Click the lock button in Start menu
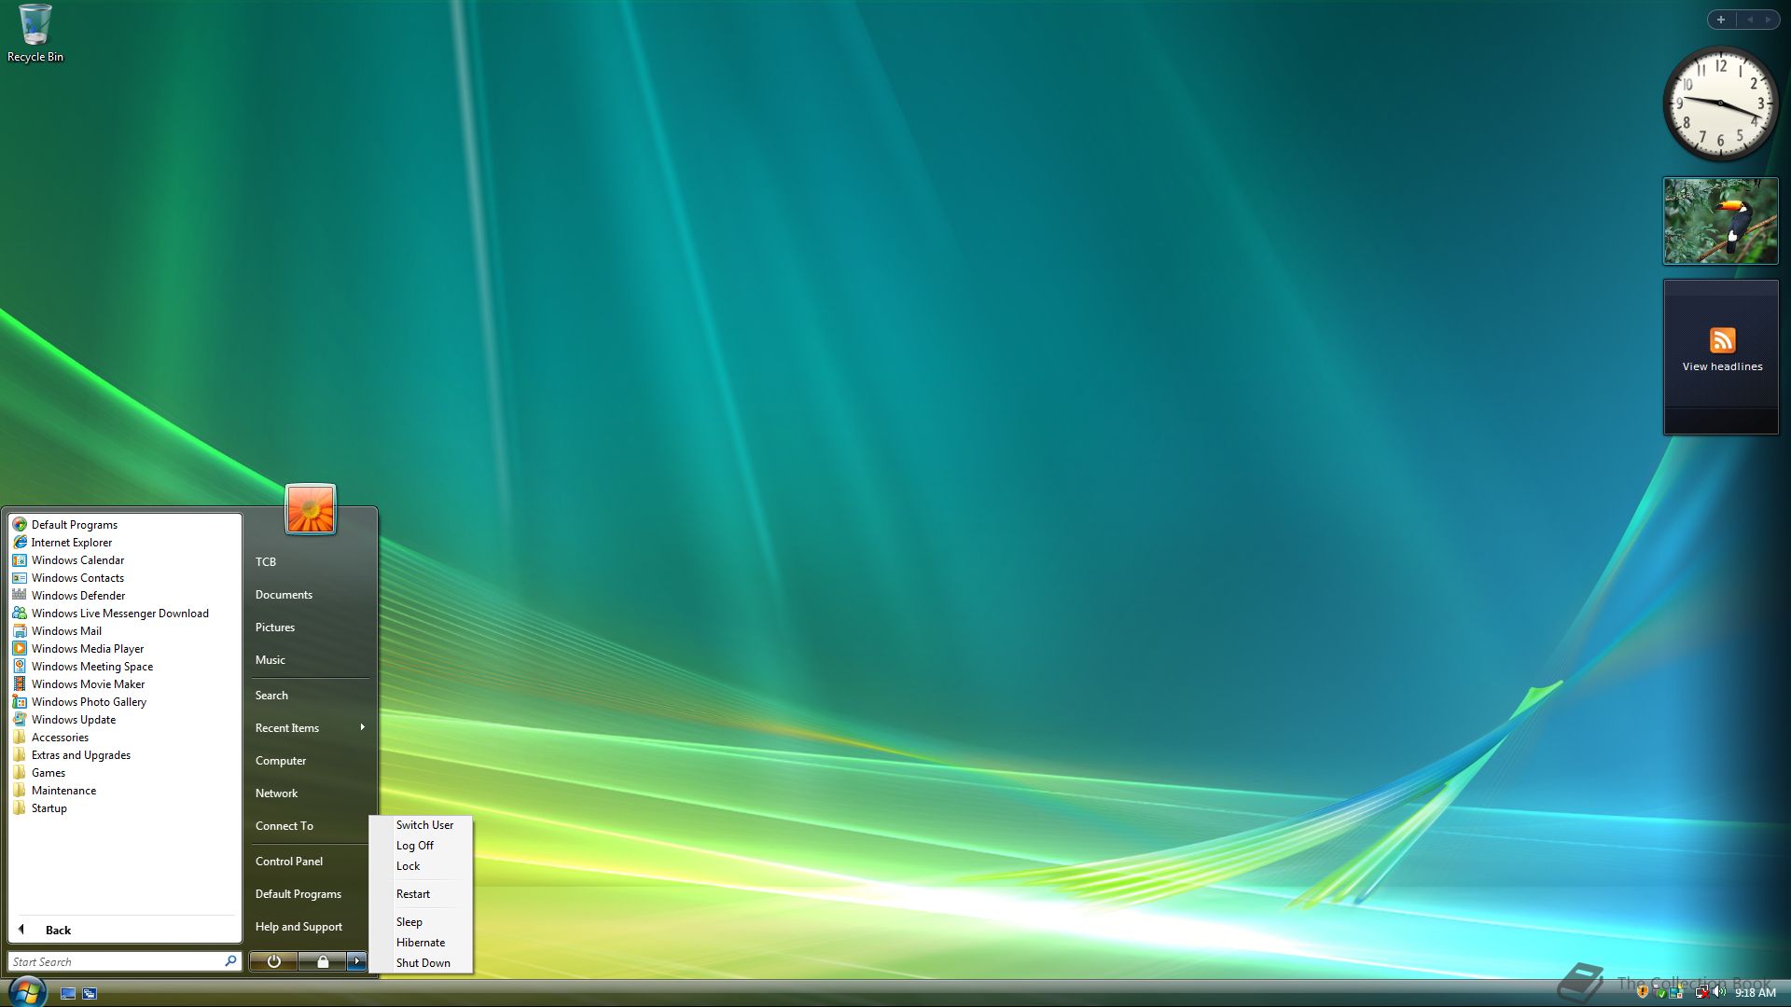The width and height of the screenshot is (1791, 1007). (323, 961)
